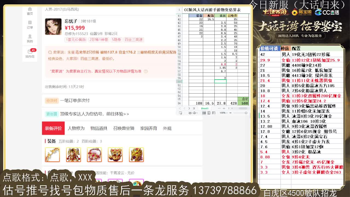Go to previous sheet in spreadsheet
This screenshot has height=197, width=350.
tap(184, 108)
